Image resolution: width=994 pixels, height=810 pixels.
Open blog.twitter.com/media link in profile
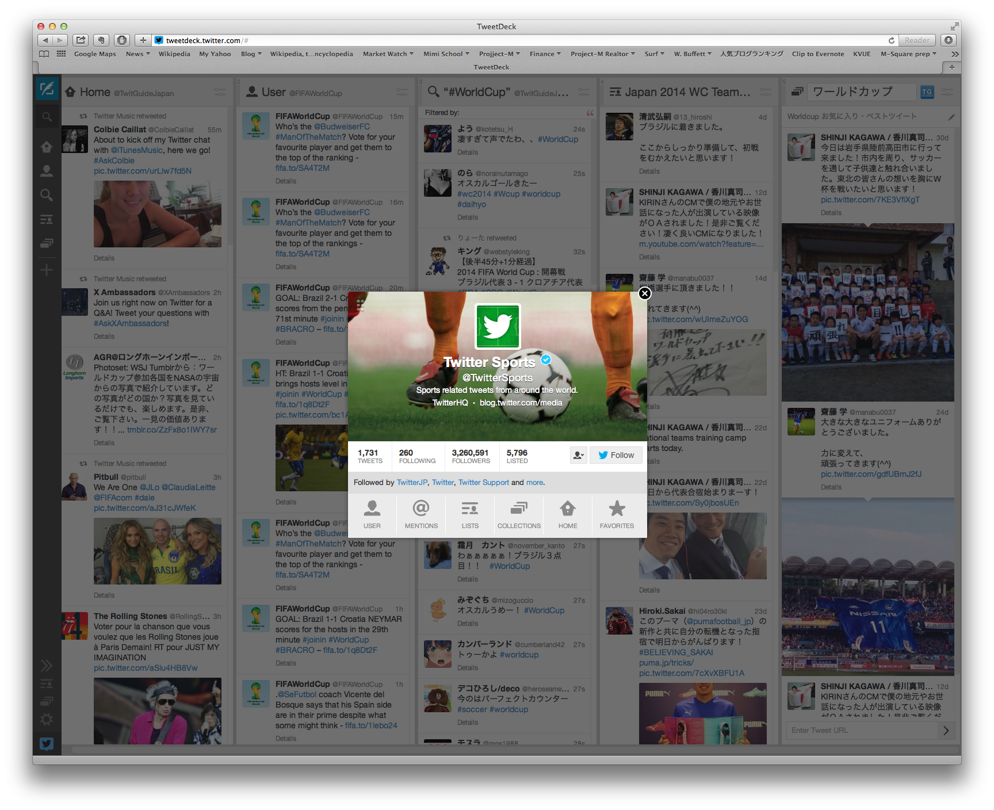click(521, 403)
